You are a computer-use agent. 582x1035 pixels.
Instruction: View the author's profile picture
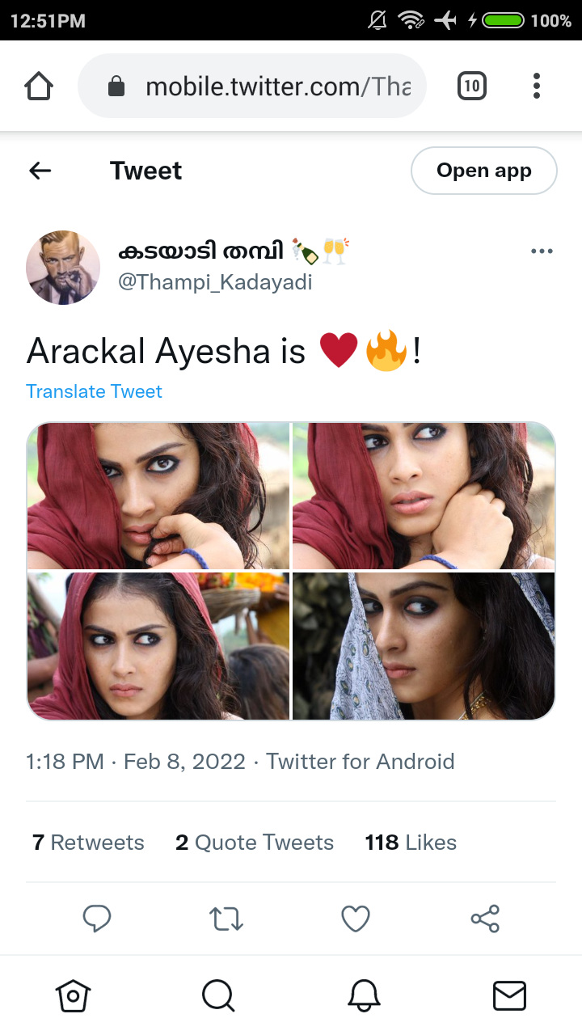tap(63, 268)
